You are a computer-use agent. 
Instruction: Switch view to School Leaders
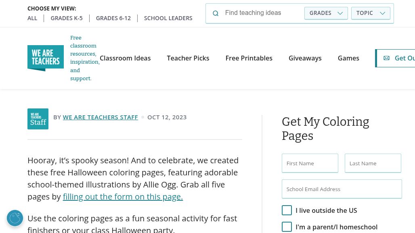pos(168,18)
